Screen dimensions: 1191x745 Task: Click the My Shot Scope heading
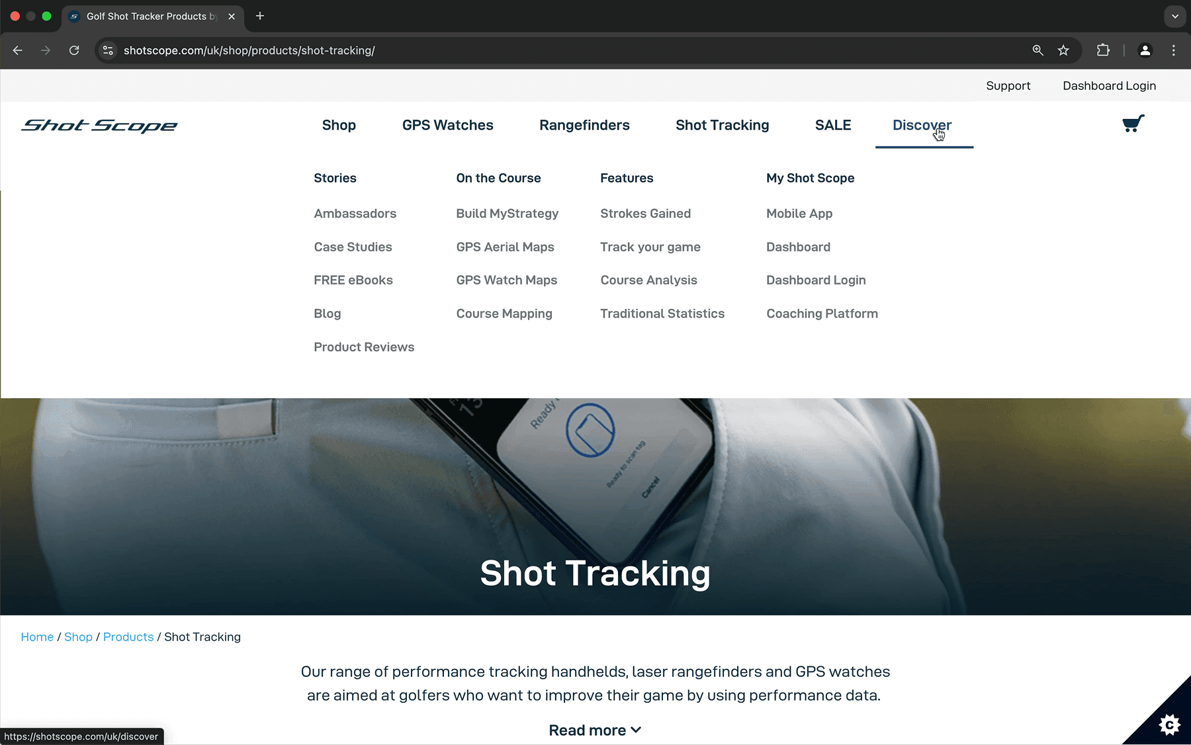pyautogui.click(x=811, y=178)
